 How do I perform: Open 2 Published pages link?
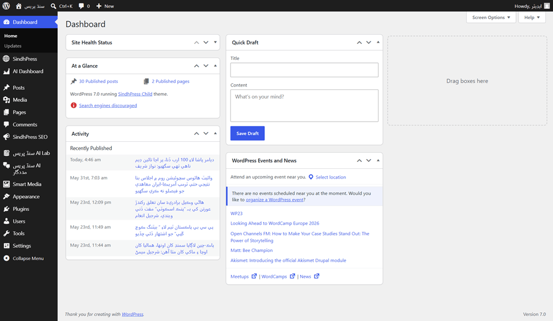(x=171, y=81)
